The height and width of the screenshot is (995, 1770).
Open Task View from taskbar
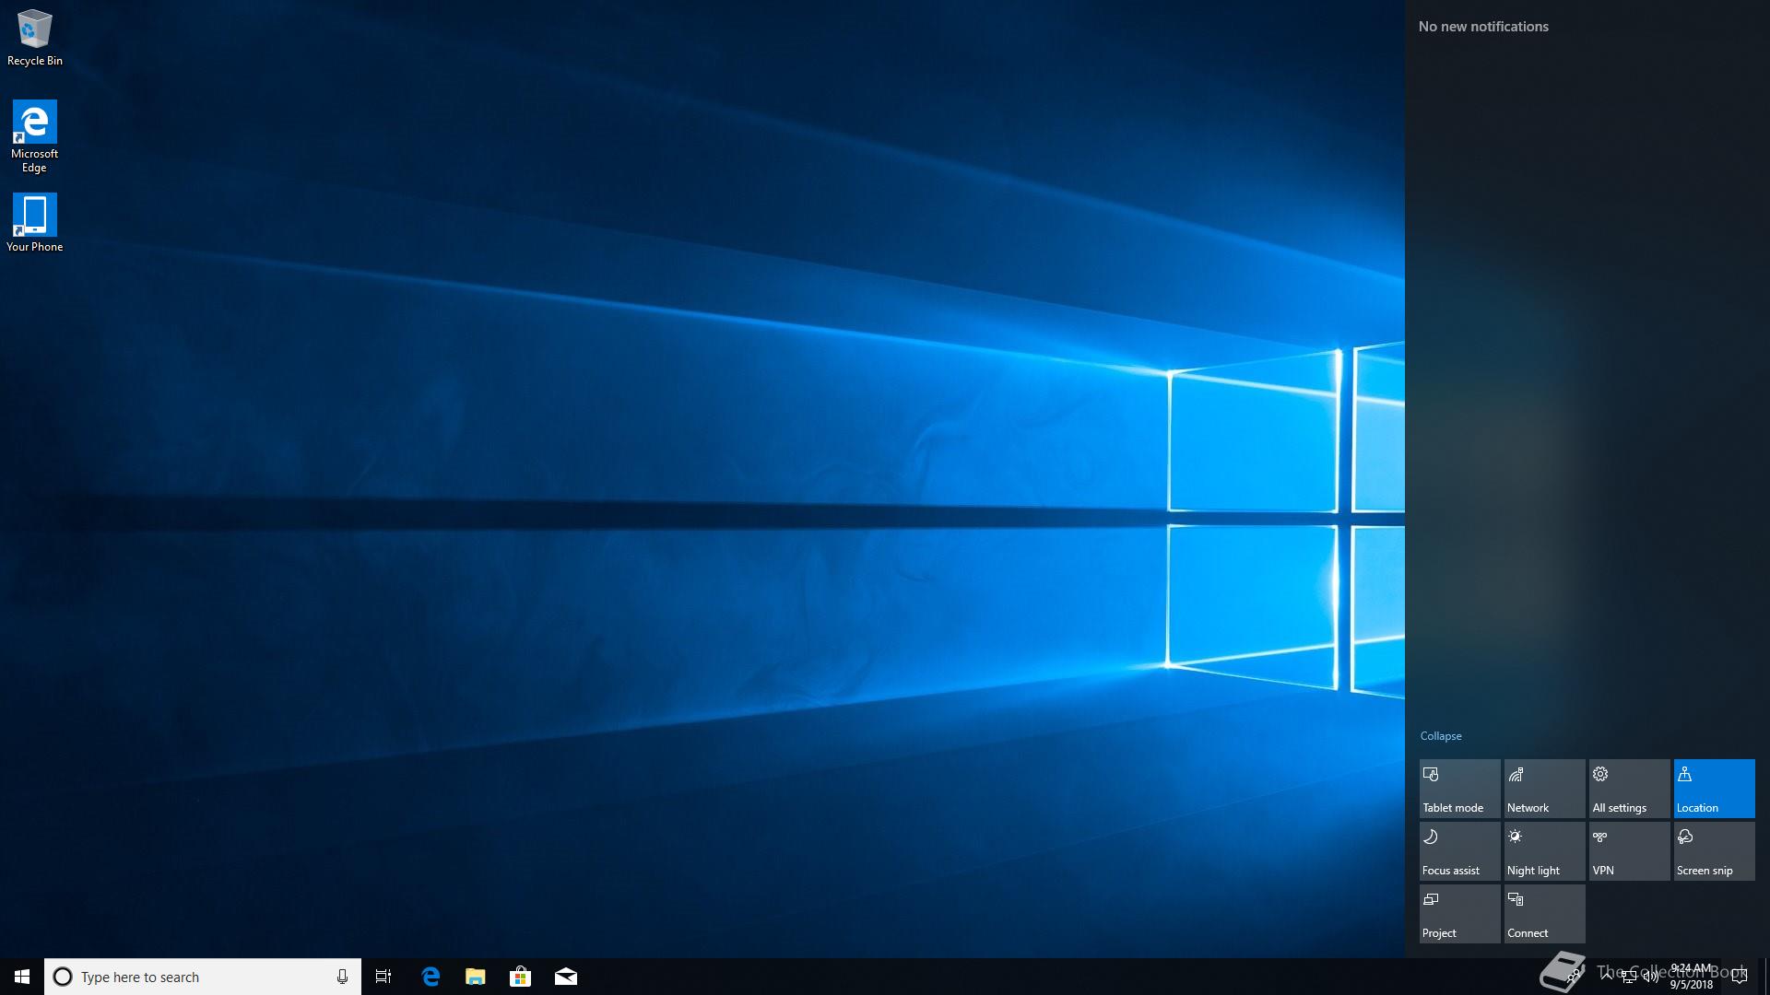383,977
